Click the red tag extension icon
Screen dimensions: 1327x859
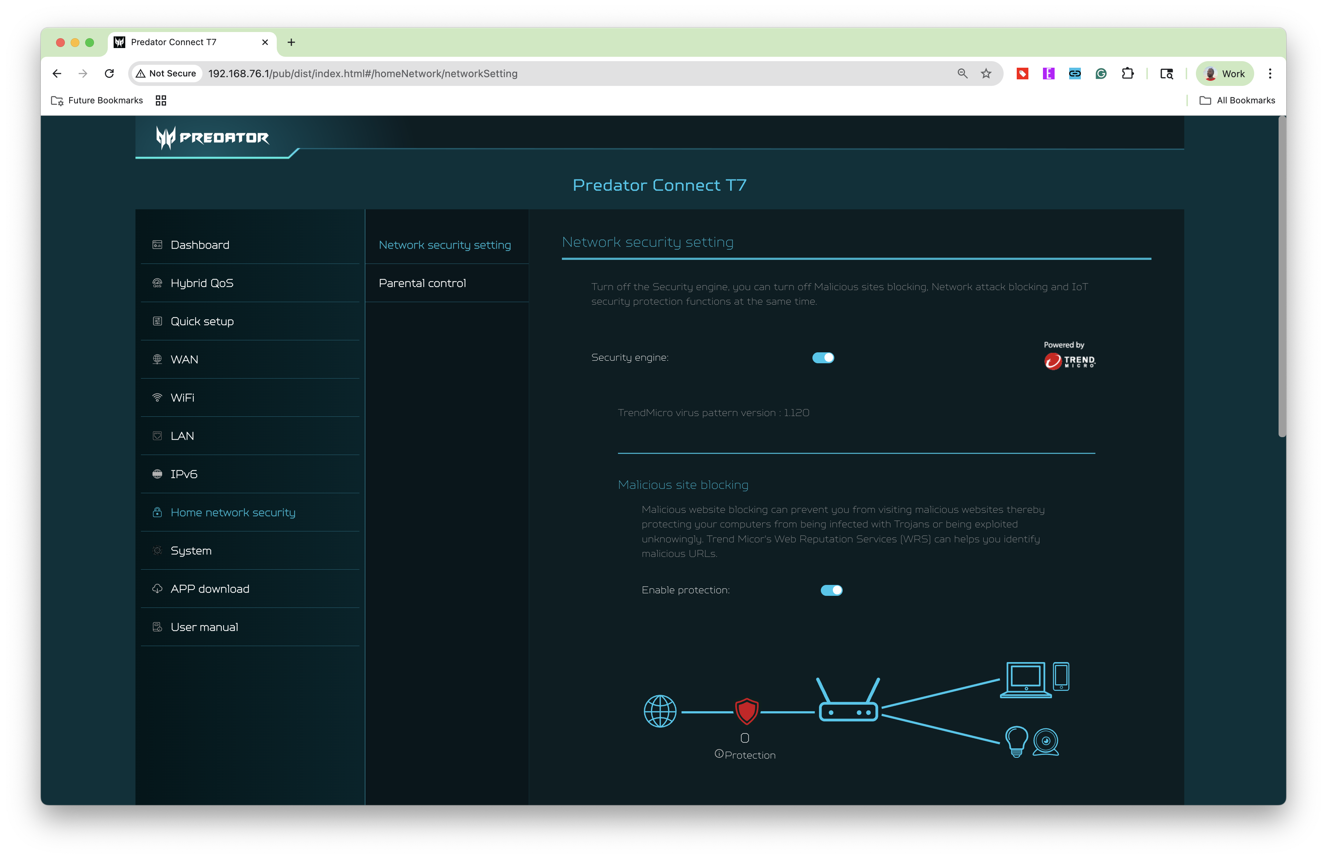click(x=1023, y=74)
